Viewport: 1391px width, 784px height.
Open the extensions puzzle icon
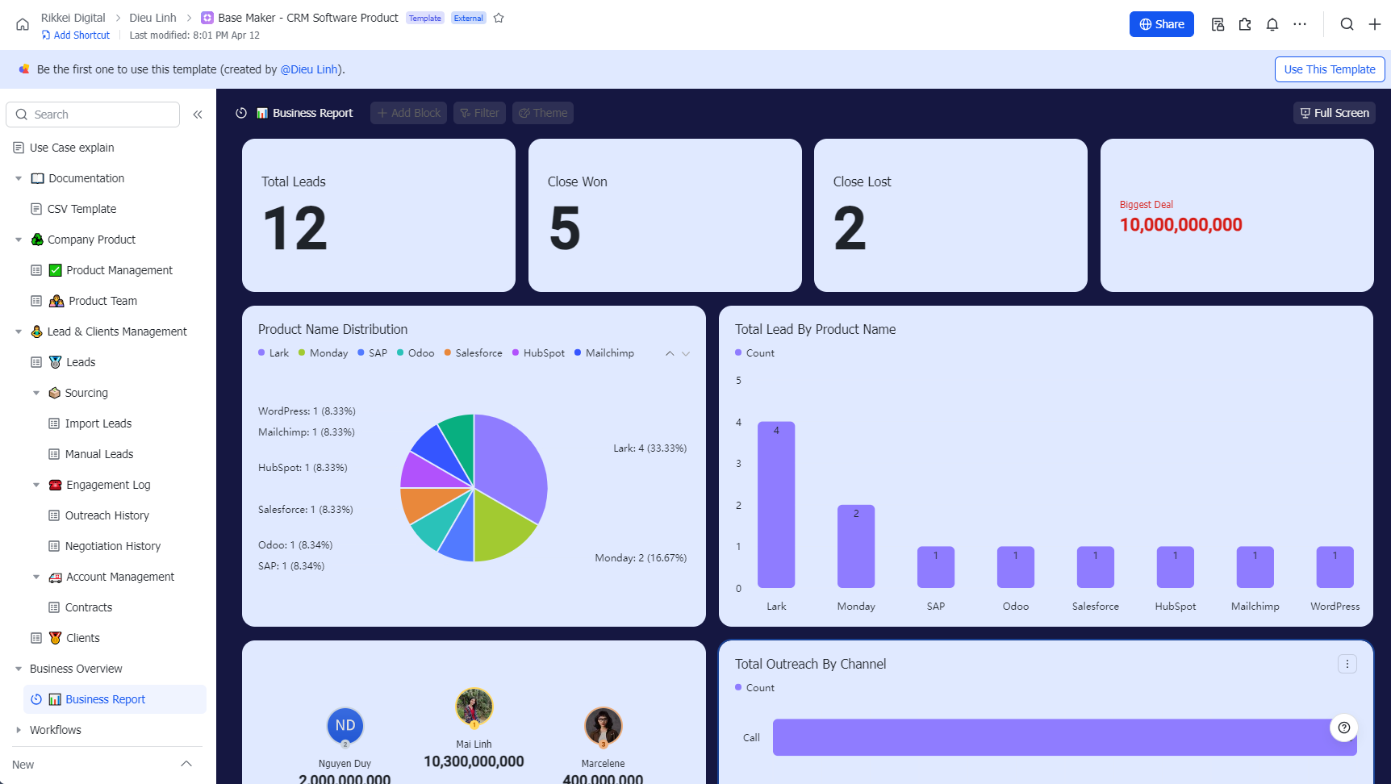pos(1245,24)
